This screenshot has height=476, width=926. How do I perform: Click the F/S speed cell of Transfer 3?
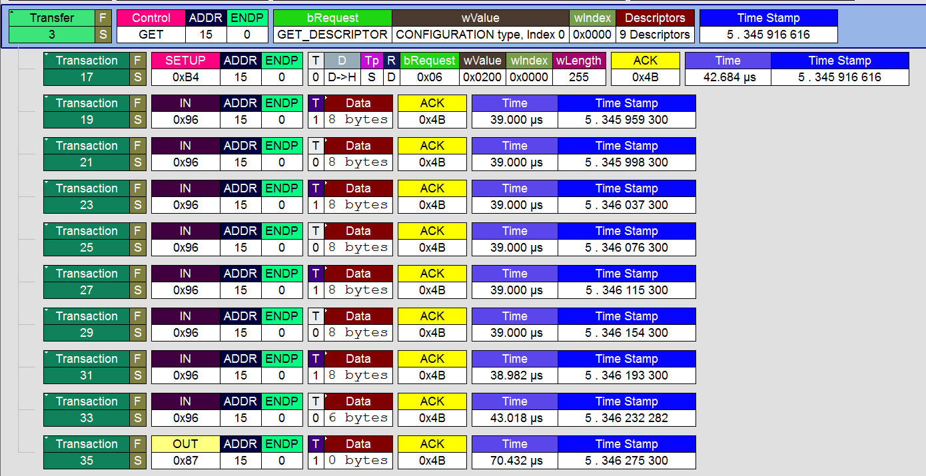(x=103, y=26)
